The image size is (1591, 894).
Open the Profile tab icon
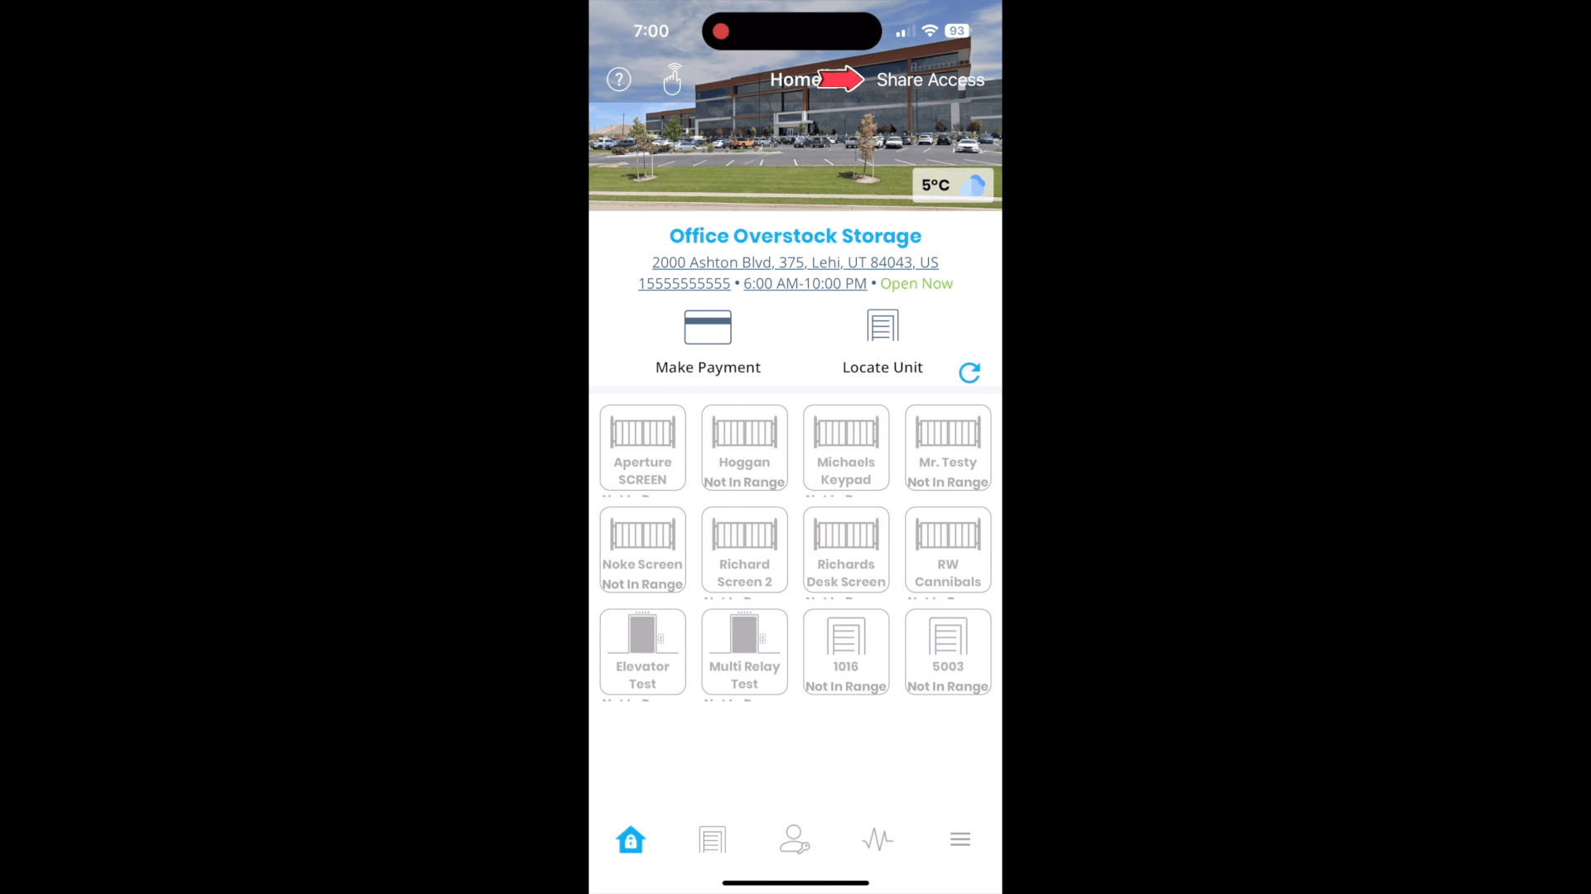tap(795, 839)
